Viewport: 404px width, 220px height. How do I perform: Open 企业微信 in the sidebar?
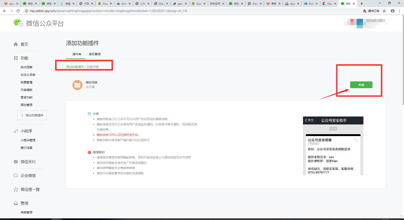click(28, 175)
